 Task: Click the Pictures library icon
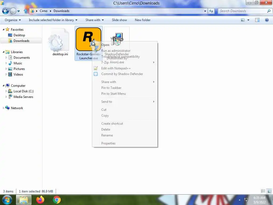tap(10, 69)
